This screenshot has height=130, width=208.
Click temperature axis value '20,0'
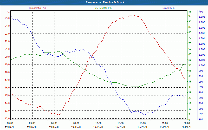point(7,57)
